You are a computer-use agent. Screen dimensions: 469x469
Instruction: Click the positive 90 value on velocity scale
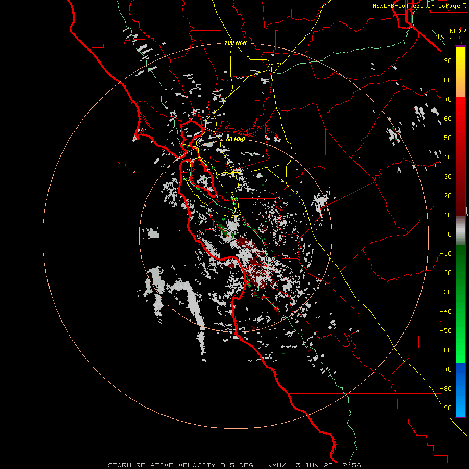448,61
